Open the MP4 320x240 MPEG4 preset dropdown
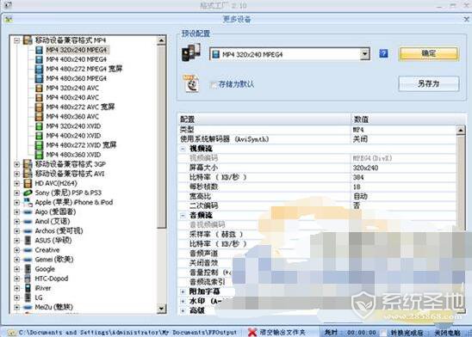This screenshot has height=337, width=472. [x=364, y=54]
